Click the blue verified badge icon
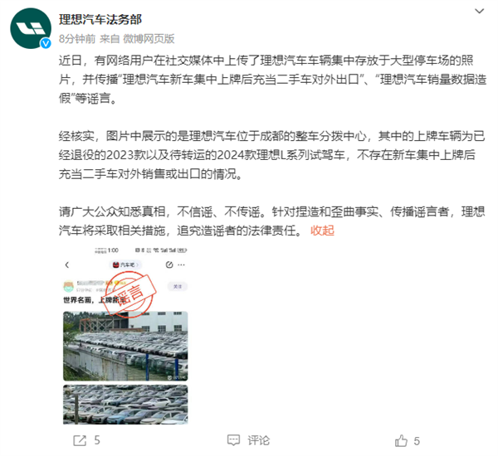 pos(46,43)
